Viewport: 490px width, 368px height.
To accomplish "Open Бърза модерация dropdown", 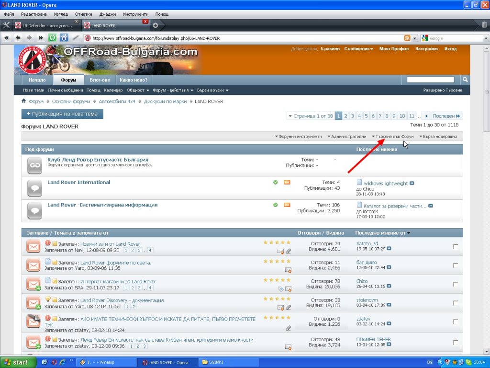I will [x=438, y=137].
